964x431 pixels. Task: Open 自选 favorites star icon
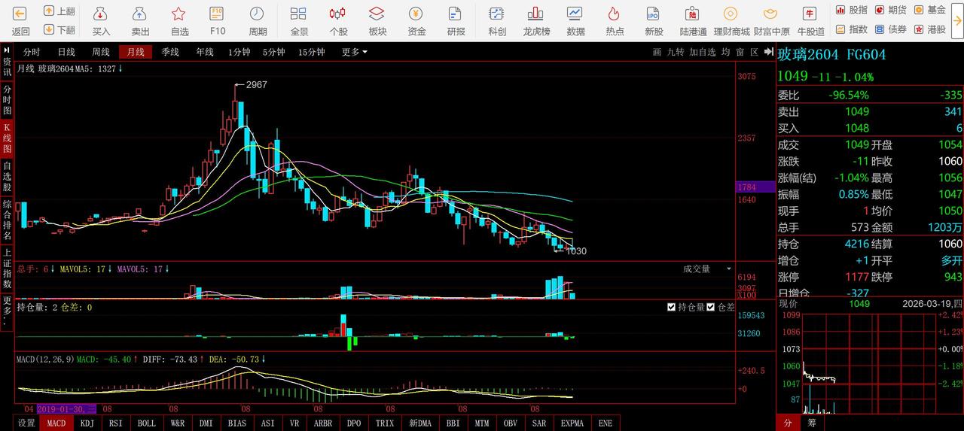click(179, 14)
